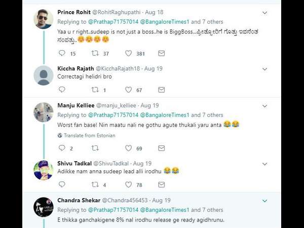Open Shivu Tadkal's avatar picture

(43, 170)
